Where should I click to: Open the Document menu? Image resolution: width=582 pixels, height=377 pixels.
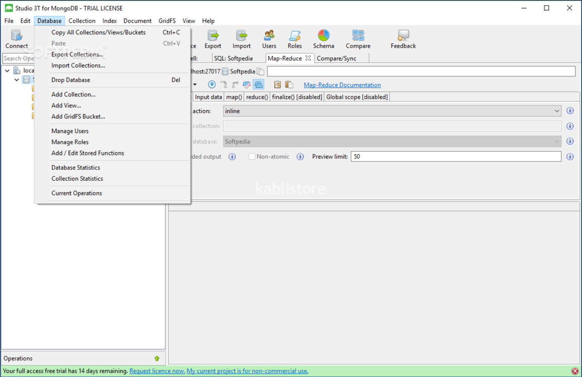tap(137, 21)
